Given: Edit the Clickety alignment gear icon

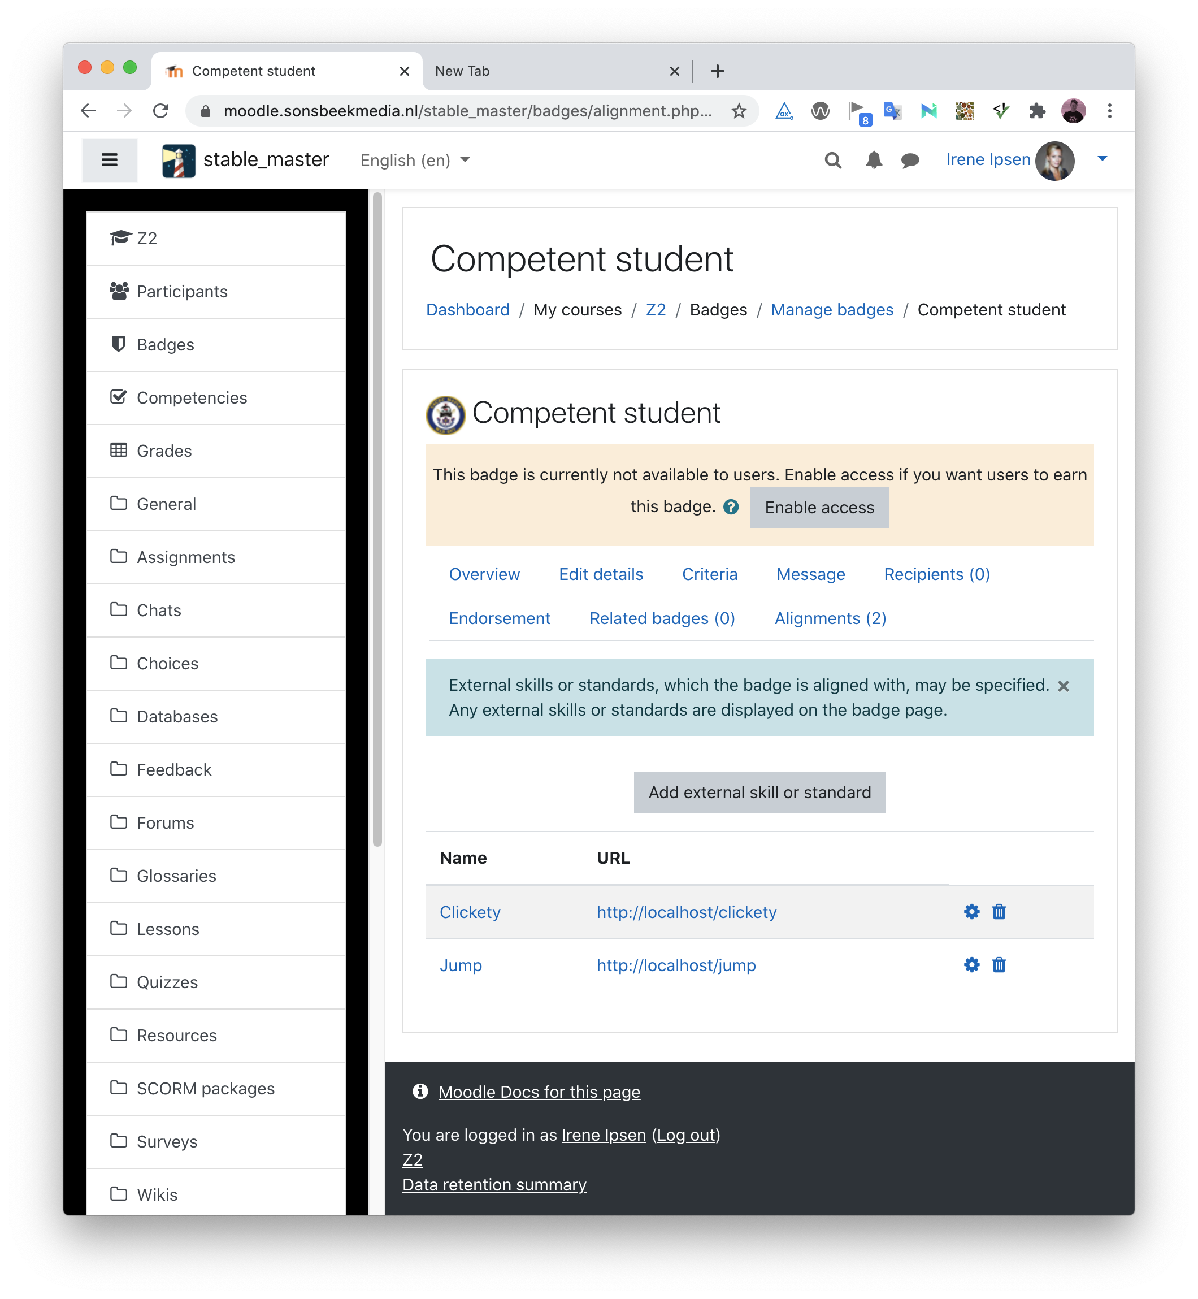Looking at the screenshot, I should [x=971, y=911].
